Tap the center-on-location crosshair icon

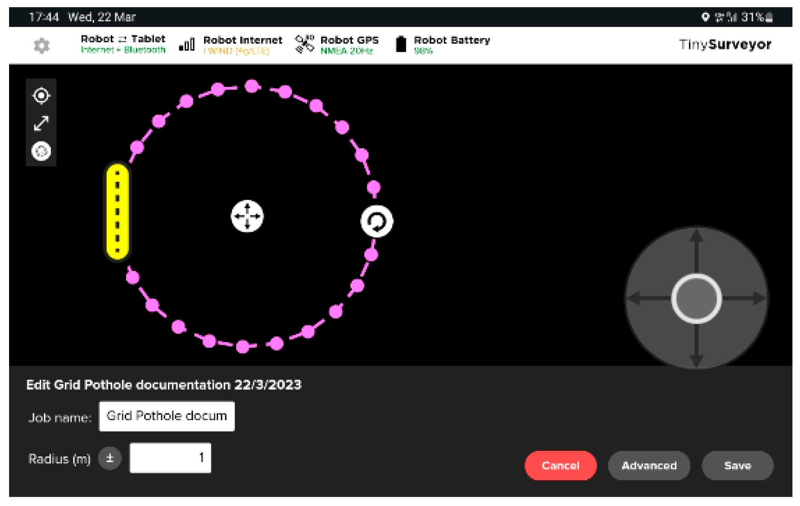pyautogui.click(x=41, y=95)
